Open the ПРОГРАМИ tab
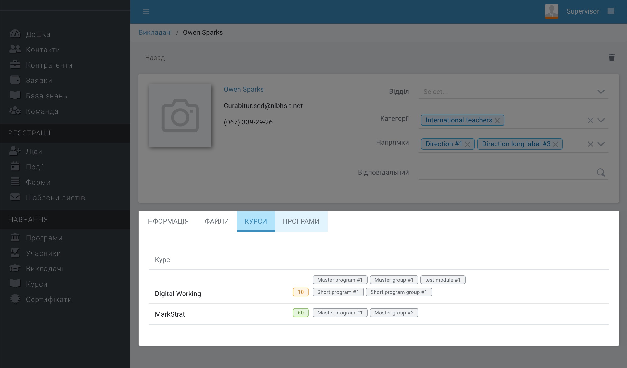This screenshot has width=627, height=368. click(301, 221)
